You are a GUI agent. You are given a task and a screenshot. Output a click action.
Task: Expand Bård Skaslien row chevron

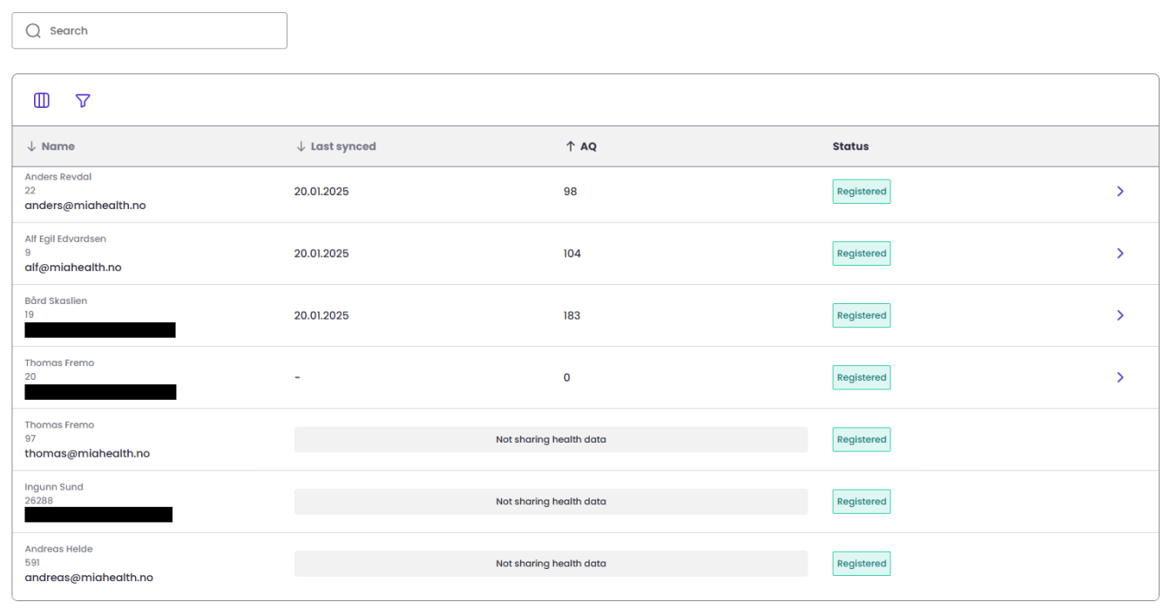click(1119, 315)
